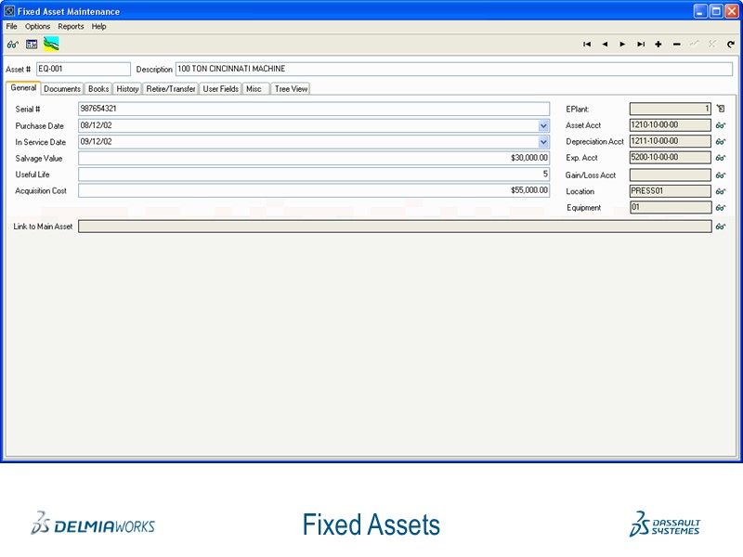The height and width of the screenshot is (557, 743).
Task: Open the Reports menu
Action: point(72,26)
